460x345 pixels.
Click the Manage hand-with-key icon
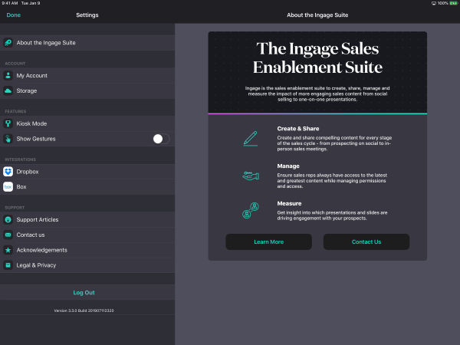[x=251, y=176]
